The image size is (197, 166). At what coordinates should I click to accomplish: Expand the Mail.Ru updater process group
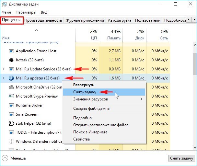coord(4,78)
